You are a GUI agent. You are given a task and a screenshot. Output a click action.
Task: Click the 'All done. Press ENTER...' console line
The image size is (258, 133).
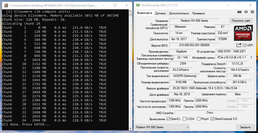[26, 124]
